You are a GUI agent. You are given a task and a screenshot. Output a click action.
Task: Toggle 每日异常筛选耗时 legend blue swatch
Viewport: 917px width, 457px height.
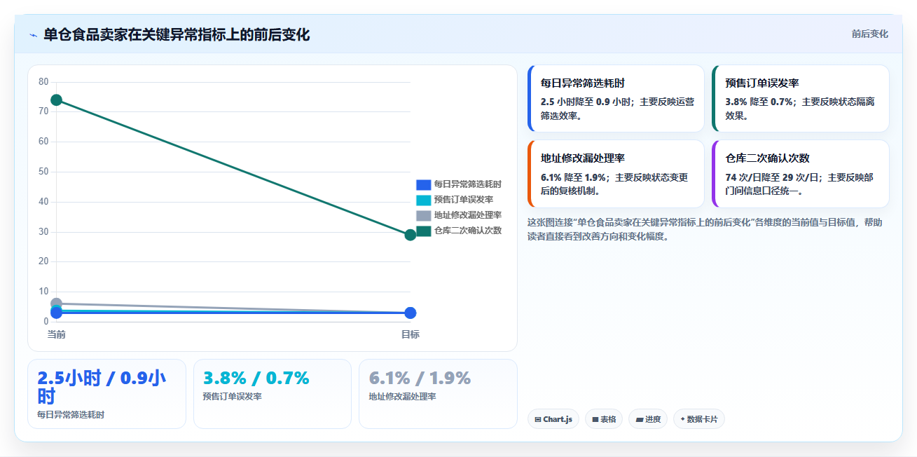click(423, 184)
